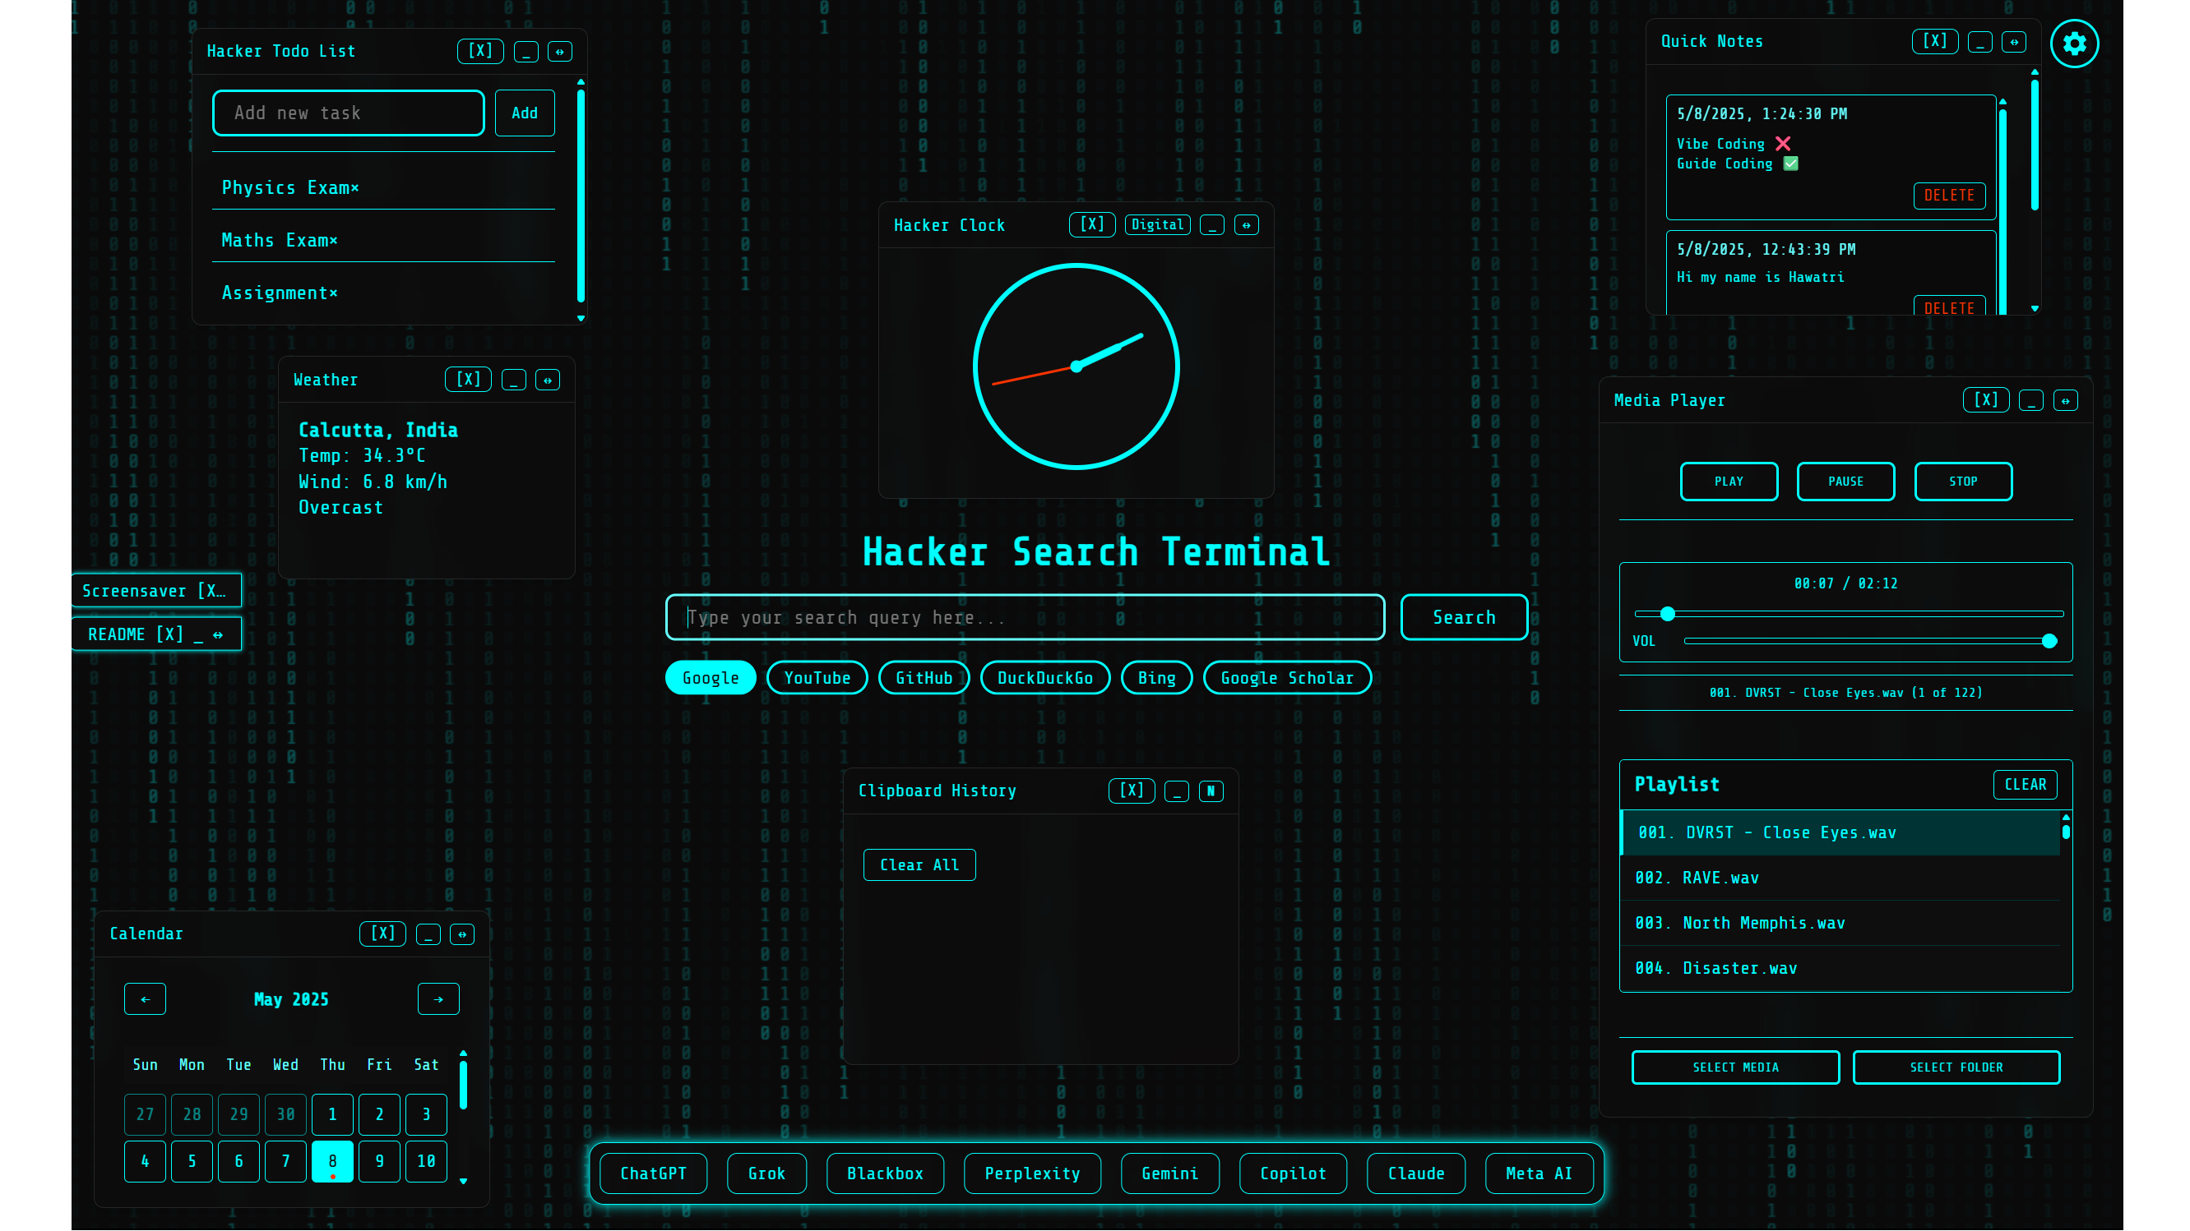2190x1231 pixels.
Task: Go to next month in Calendar
Action: (438, 1000)
